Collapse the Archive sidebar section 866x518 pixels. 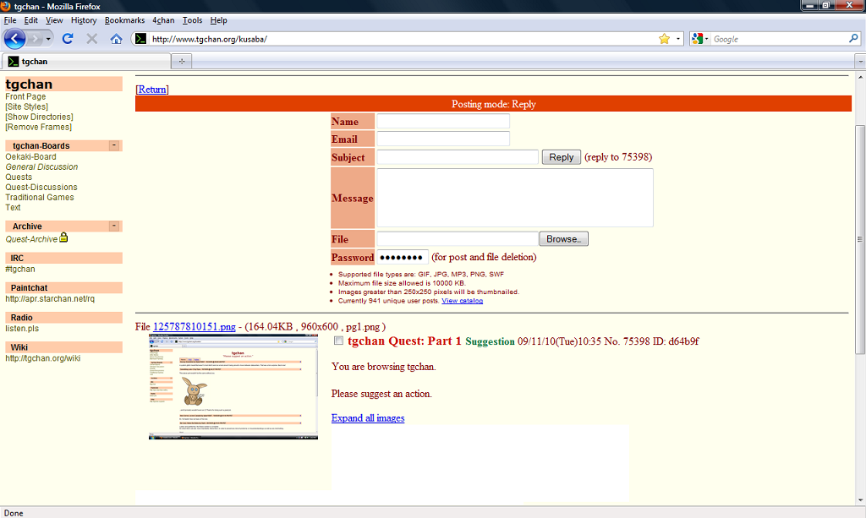coord(113,226)
